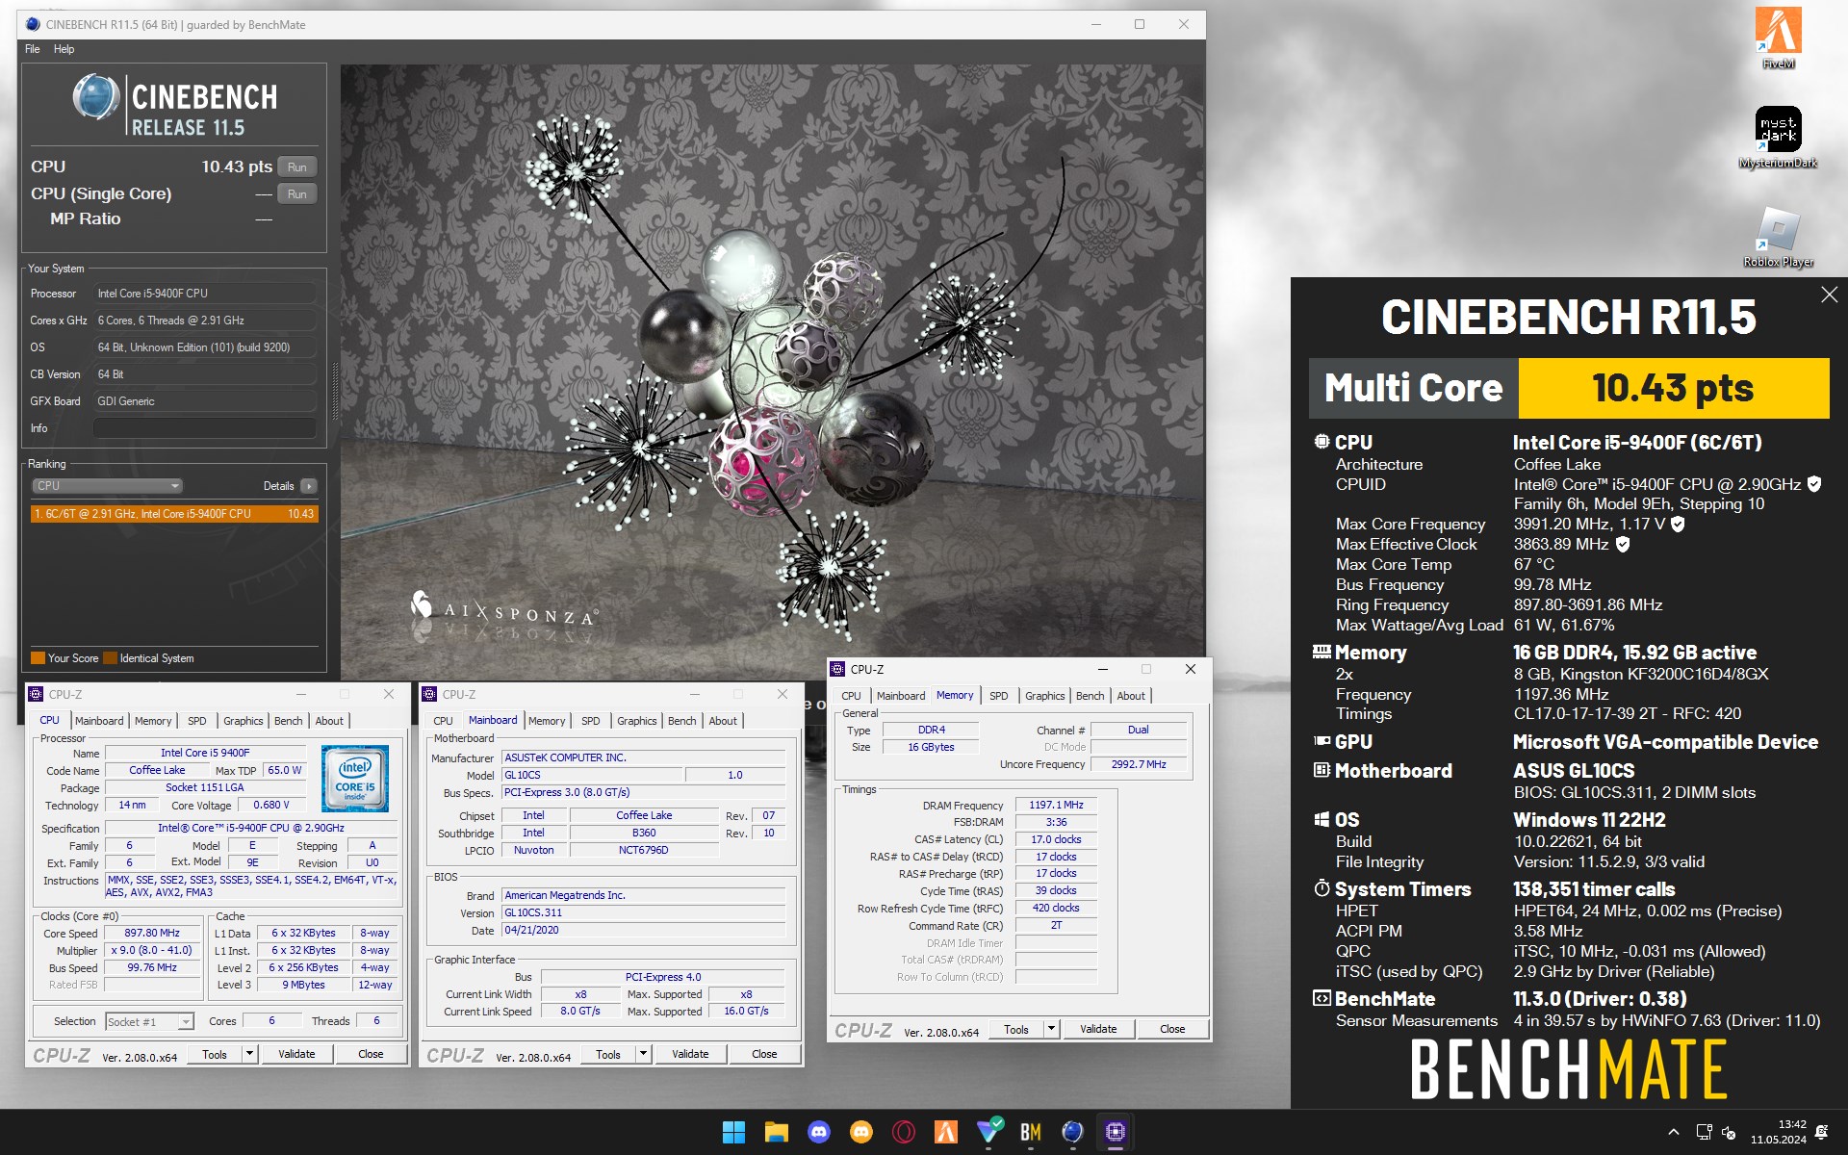Click Validate in left CPU-Z window
This screenshot has width=1848, height=1155.
pos(296,1054)
